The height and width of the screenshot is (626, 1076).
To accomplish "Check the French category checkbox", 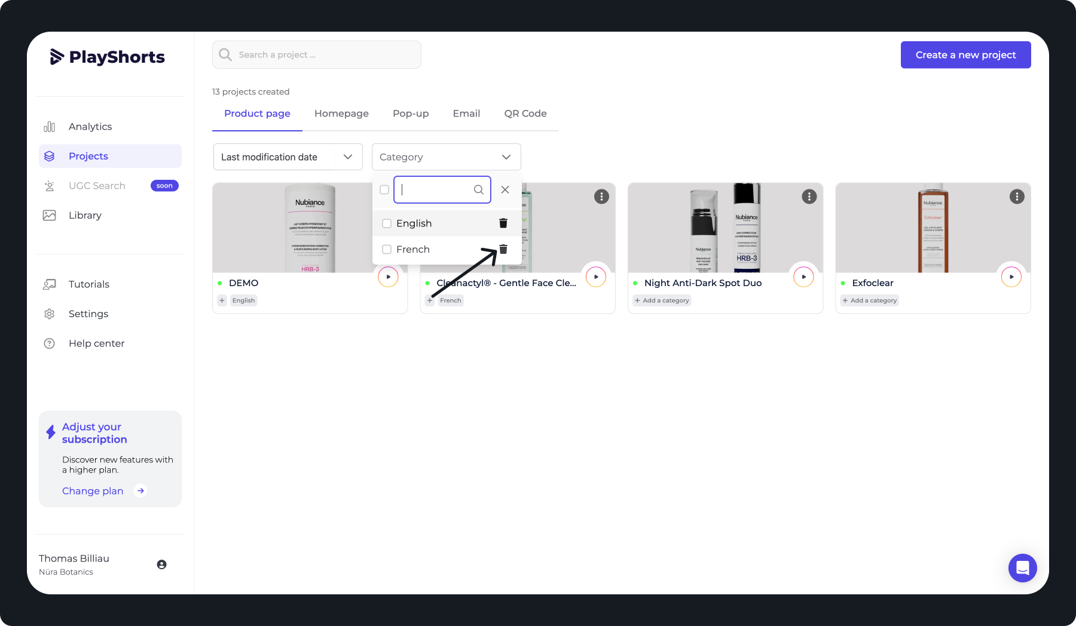I will [387, 249].
